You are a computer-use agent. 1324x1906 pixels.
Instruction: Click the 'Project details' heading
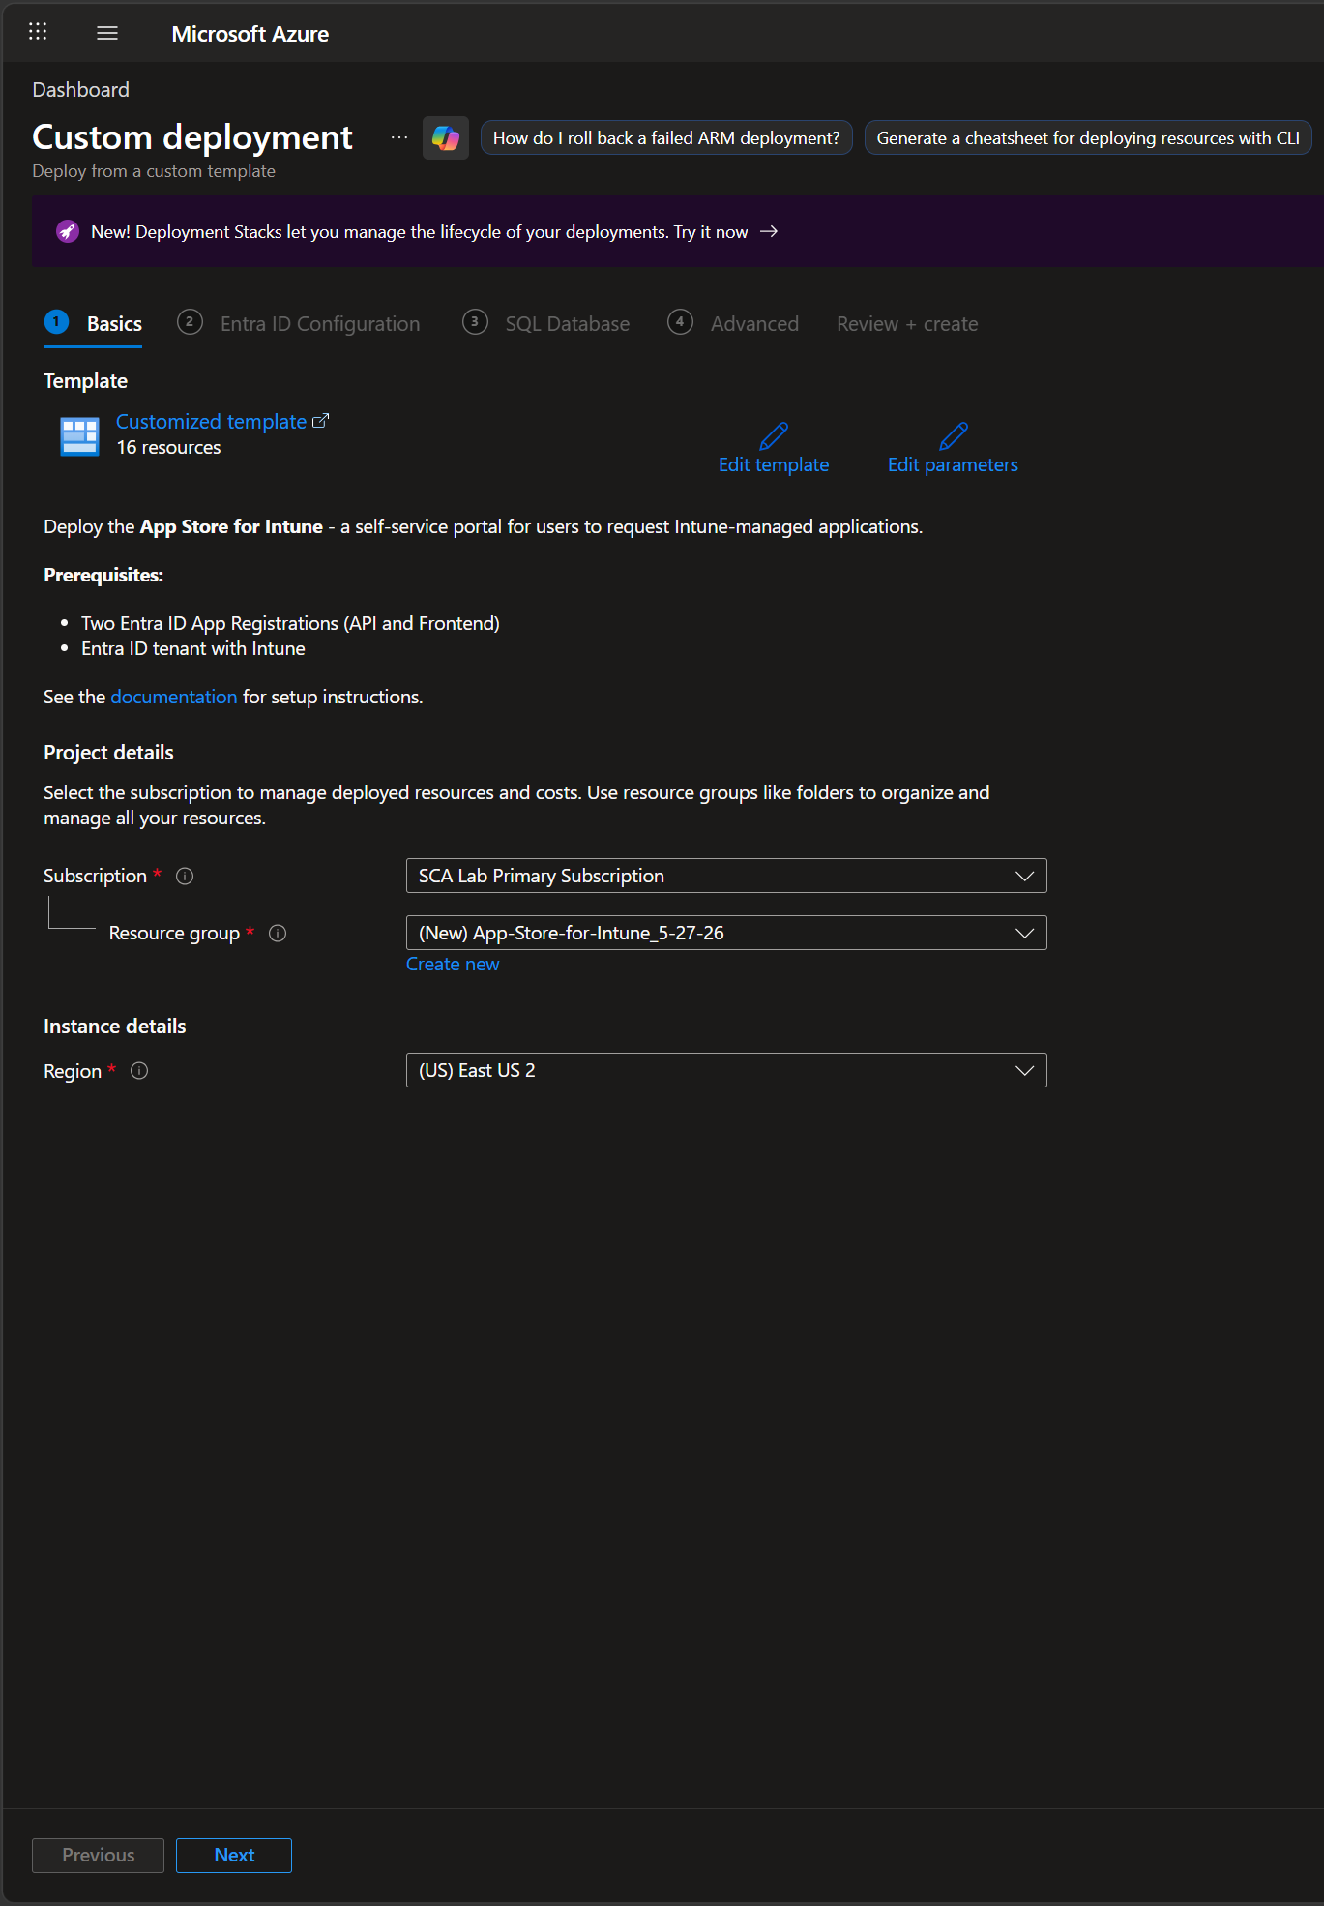108,753
